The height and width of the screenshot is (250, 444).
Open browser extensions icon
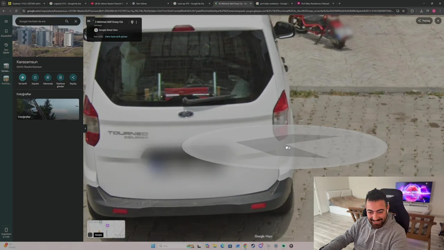(x=412, y=11)
